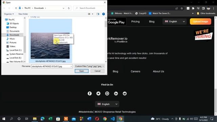The image size is (217, 122).
Task: Click the File name input field
Action: click(x=51, y=66)
